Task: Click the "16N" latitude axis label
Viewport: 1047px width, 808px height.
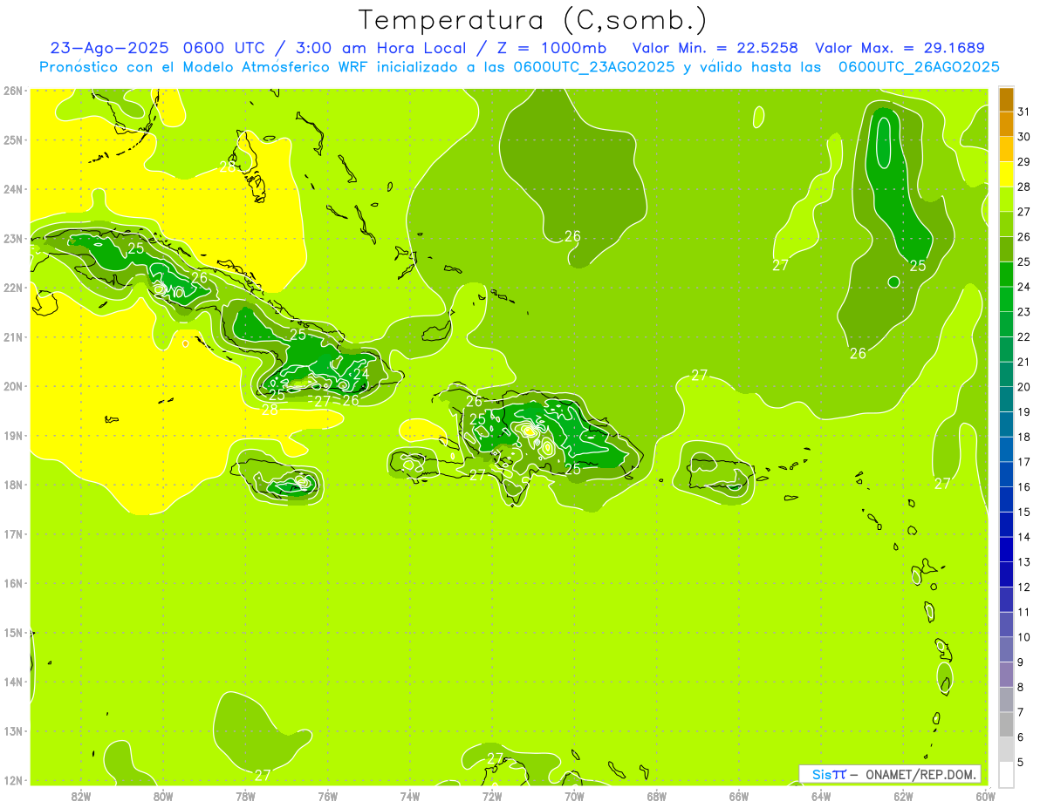Action: (x=12, y=583)
